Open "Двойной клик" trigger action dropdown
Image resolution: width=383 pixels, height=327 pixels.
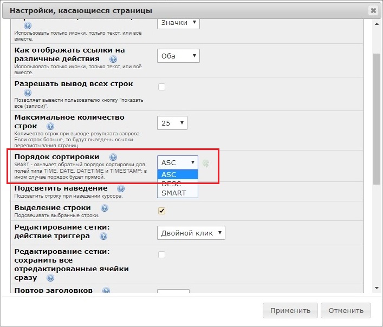191,233
